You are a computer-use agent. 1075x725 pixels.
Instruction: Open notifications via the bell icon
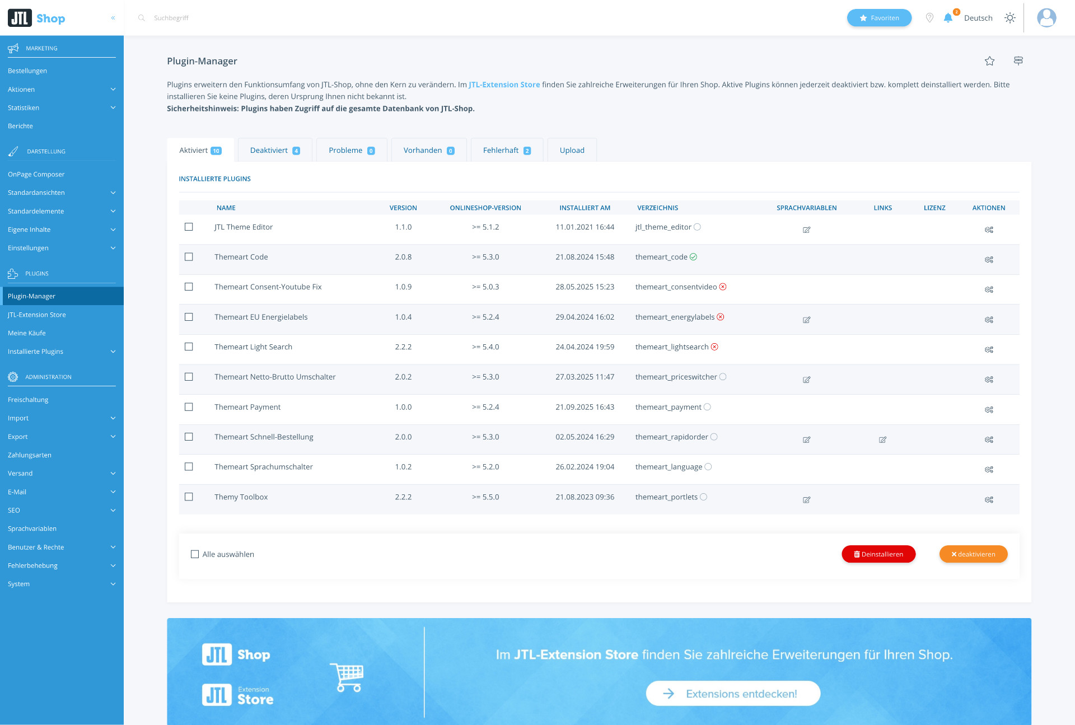tap(948, 17)
